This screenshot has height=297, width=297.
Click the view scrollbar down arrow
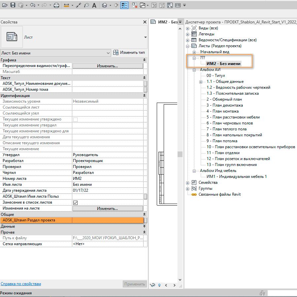[x=180, y=280]
